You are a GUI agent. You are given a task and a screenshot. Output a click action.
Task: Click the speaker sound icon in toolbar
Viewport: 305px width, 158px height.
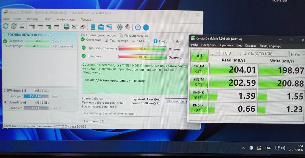click(127, 27)
